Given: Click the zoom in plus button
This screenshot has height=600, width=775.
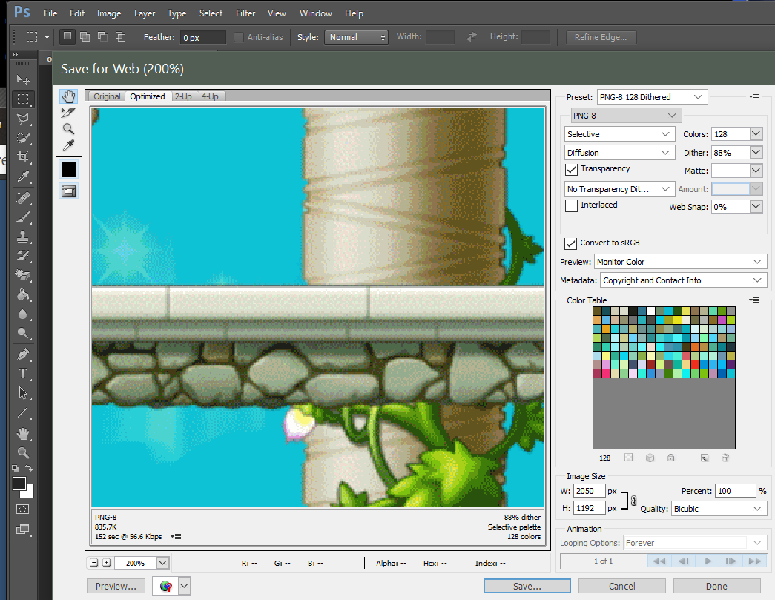Looking at the screenshot, I should (106, 563).
